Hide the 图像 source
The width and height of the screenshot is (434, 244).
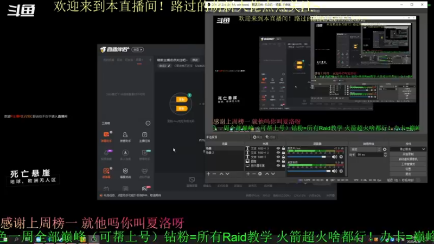(278, 161)
